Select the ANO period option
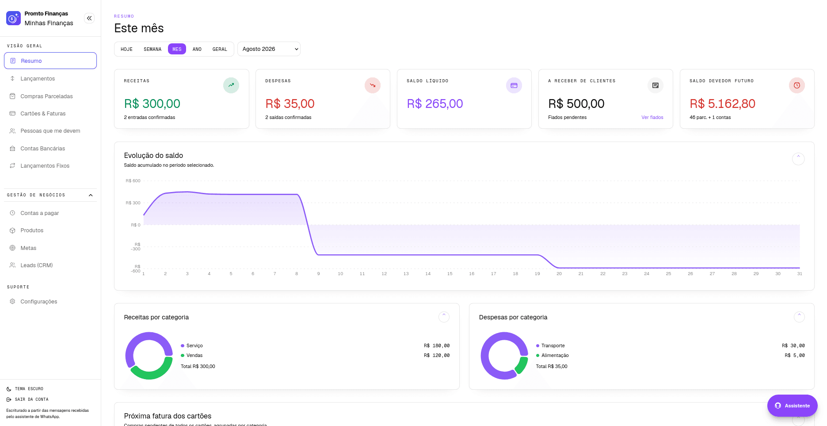The height and width of the screenshot is (426, 827). click(197, 49)
